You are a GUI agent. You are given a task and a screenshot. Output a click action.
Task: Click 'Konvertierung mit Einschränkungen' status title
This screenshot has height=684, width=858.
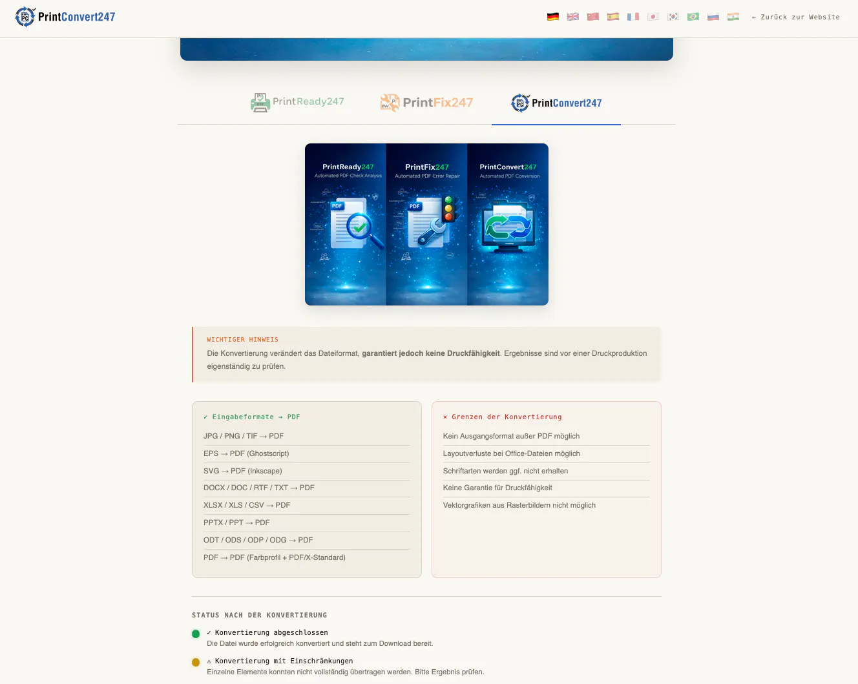pyautogui.click(x=280, y=661)
